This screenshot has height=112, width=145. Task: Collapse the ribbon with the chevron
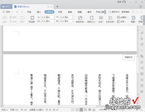coord(141,12)
